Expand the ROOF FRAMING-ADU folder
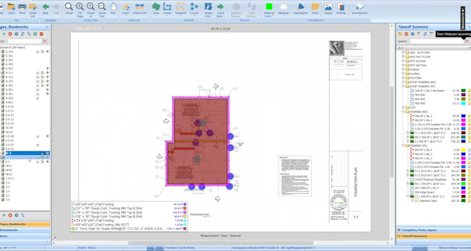This screenshot has width=471, height=251. (403, 82)
